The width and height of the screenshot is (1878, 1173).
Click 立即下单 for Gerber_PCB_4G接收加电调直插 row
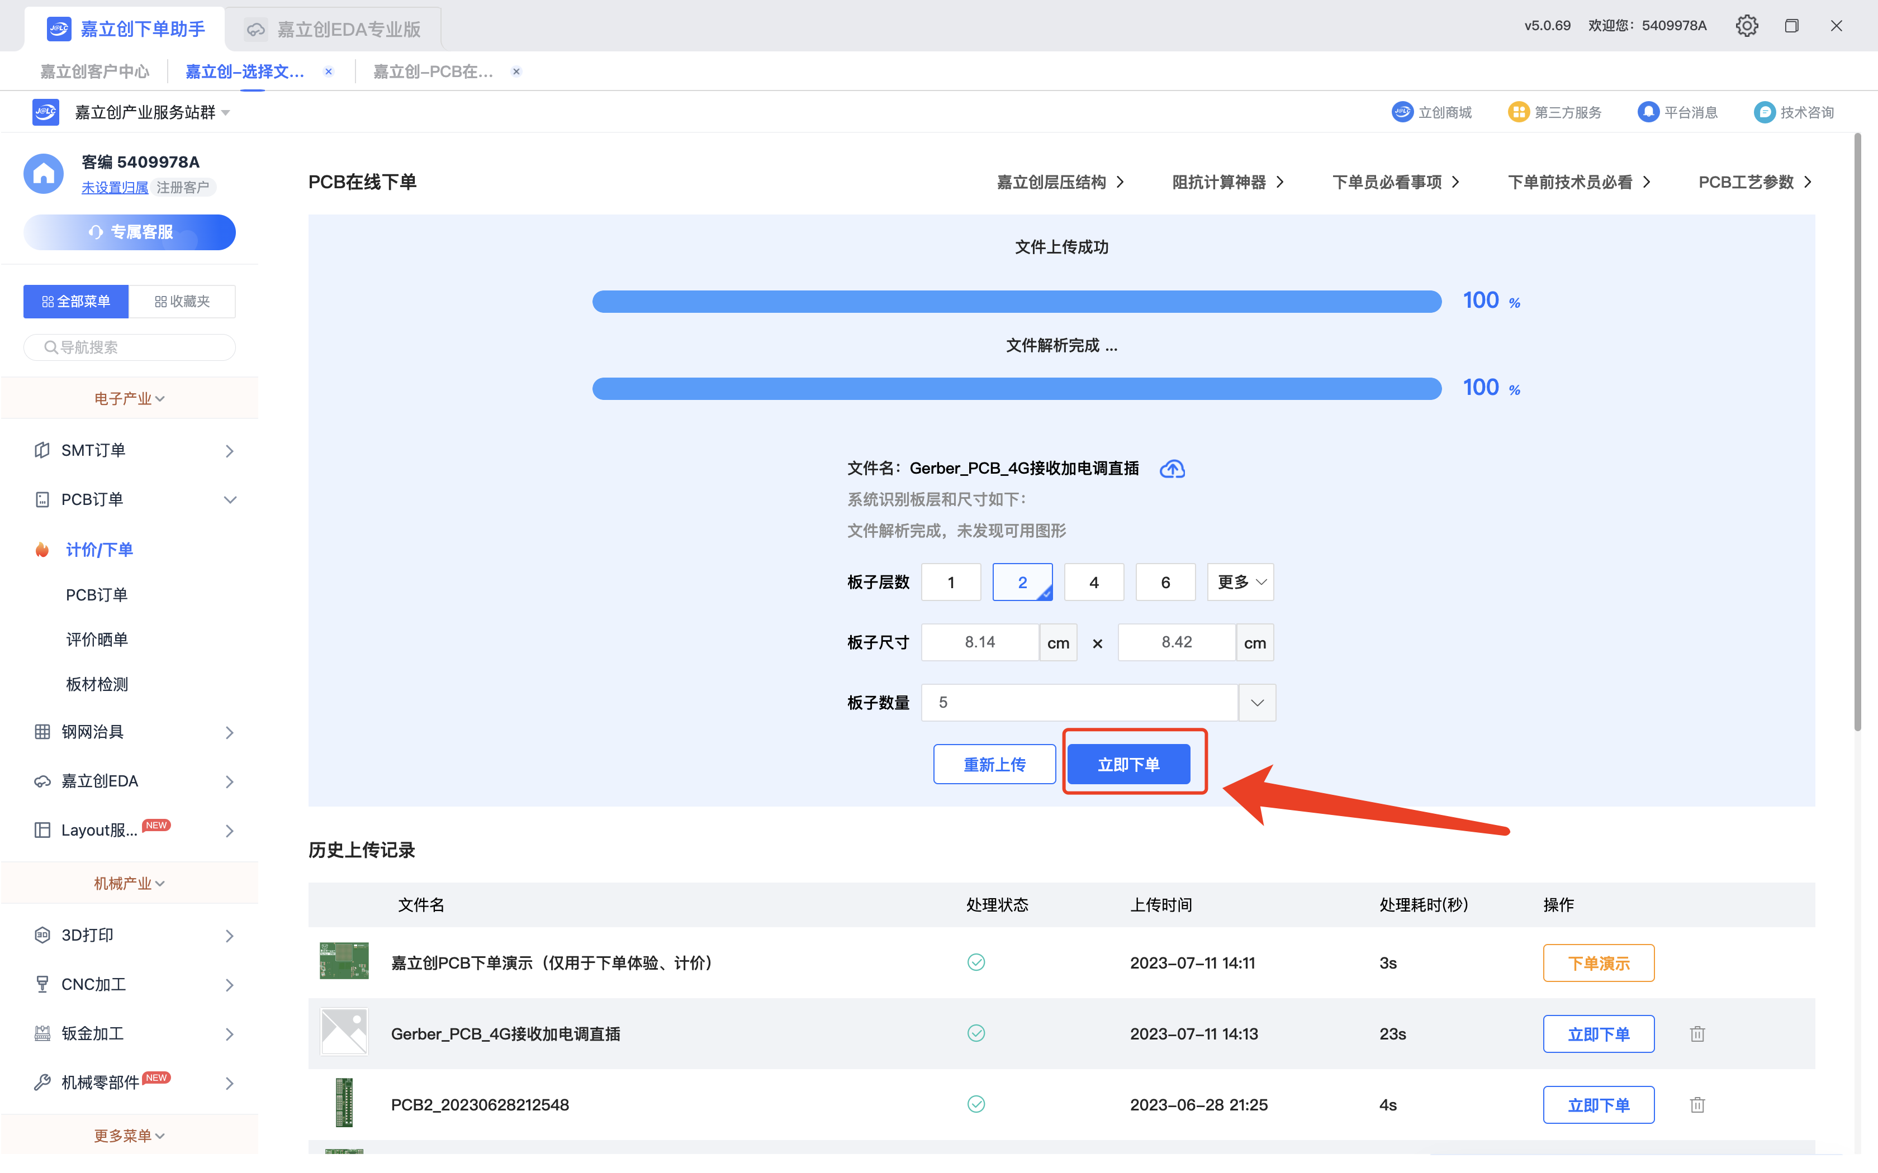coord(1599,1033)
